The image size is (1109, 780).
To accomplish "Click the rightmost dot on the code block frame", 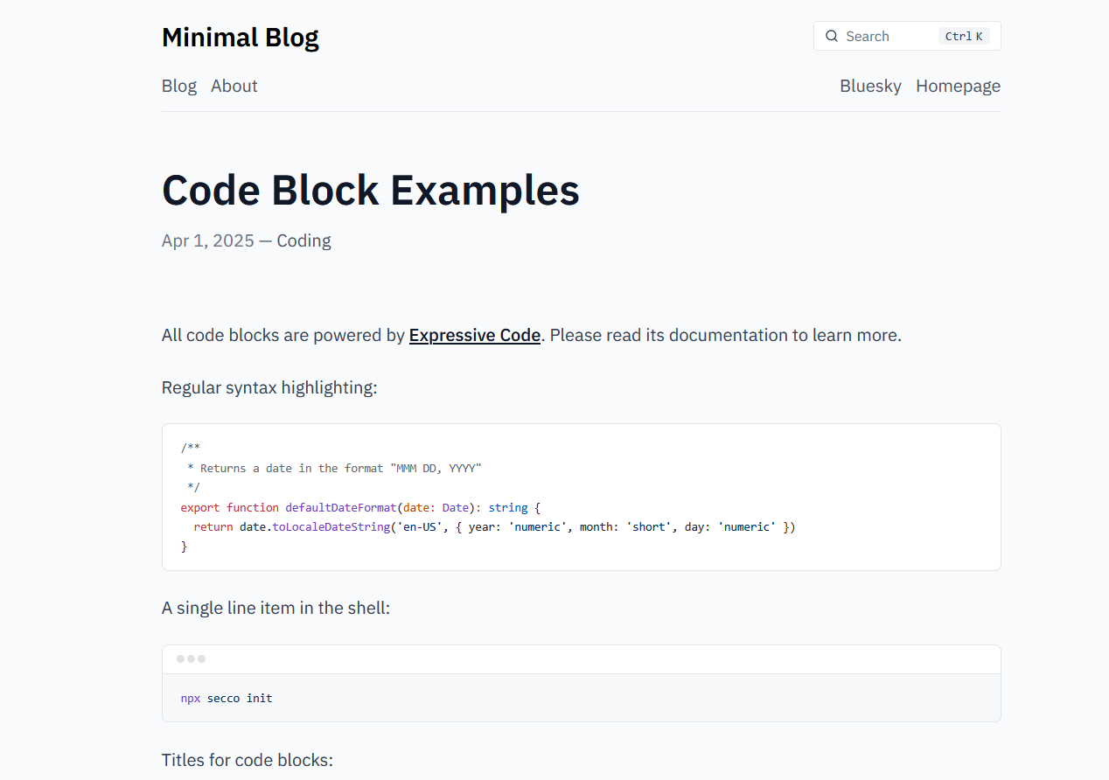I will (201, 658).
